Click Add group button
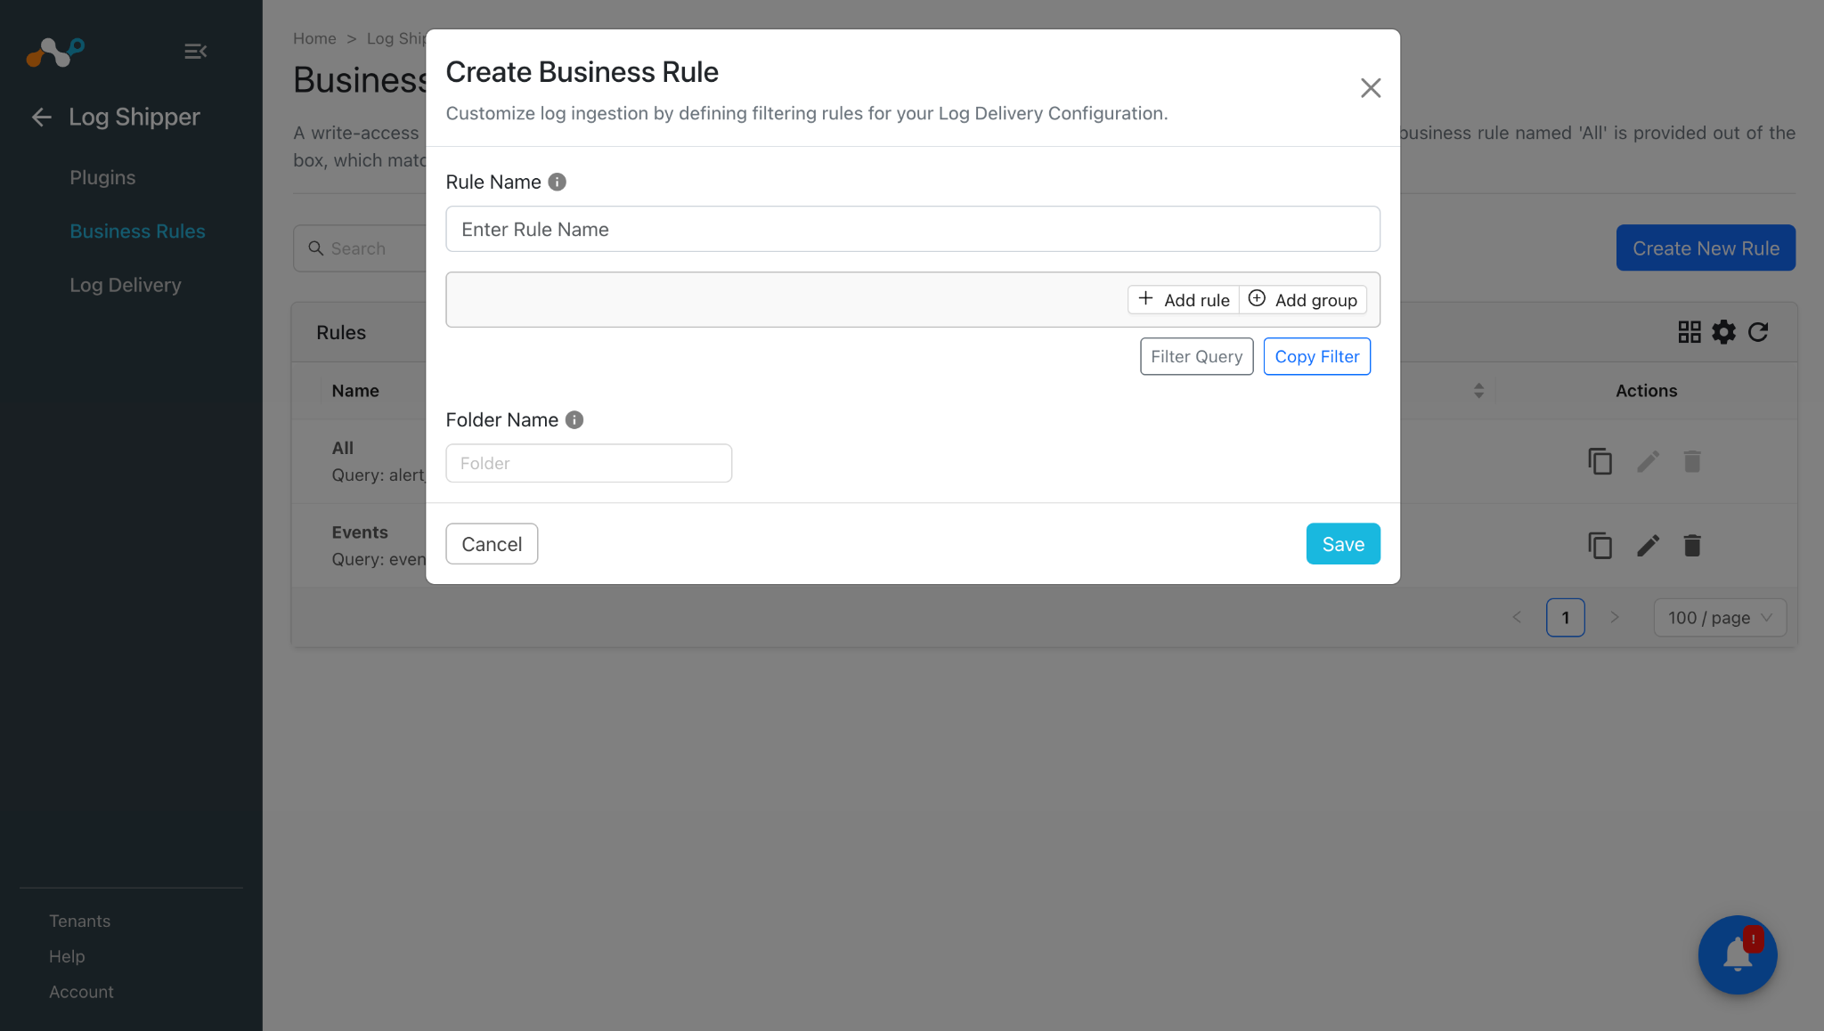This screenshot has width=1824, height=1031. pos(1303,300)
